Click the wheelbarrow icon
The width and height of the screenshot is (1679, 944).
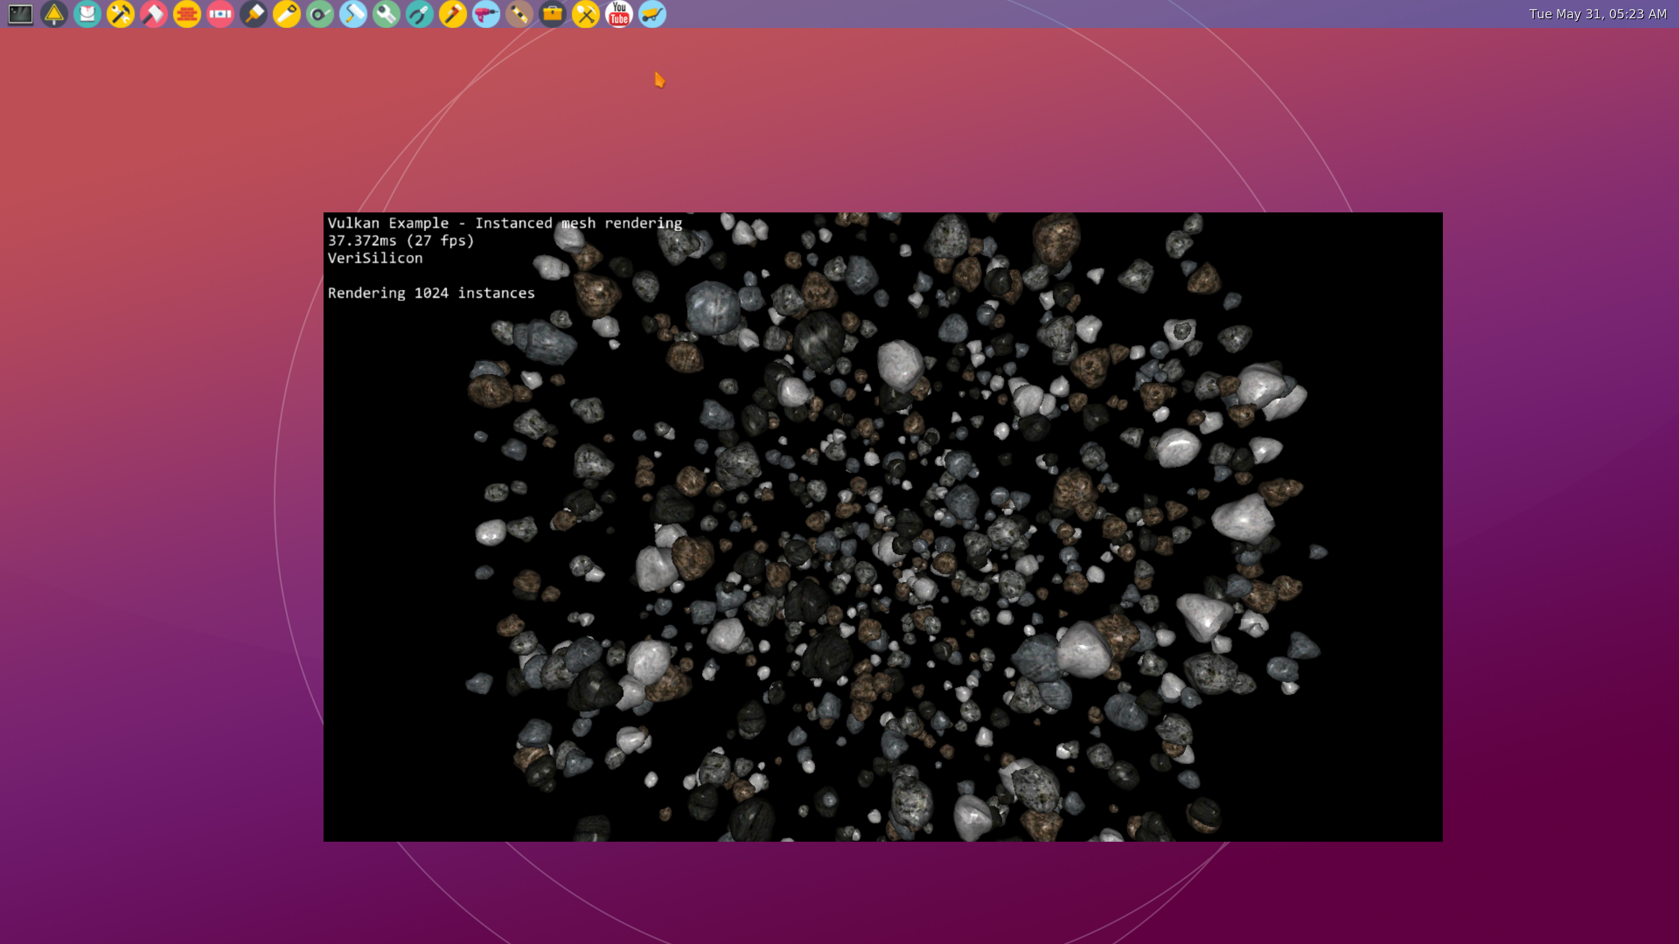pyautogui.click(x=652, y=14)
